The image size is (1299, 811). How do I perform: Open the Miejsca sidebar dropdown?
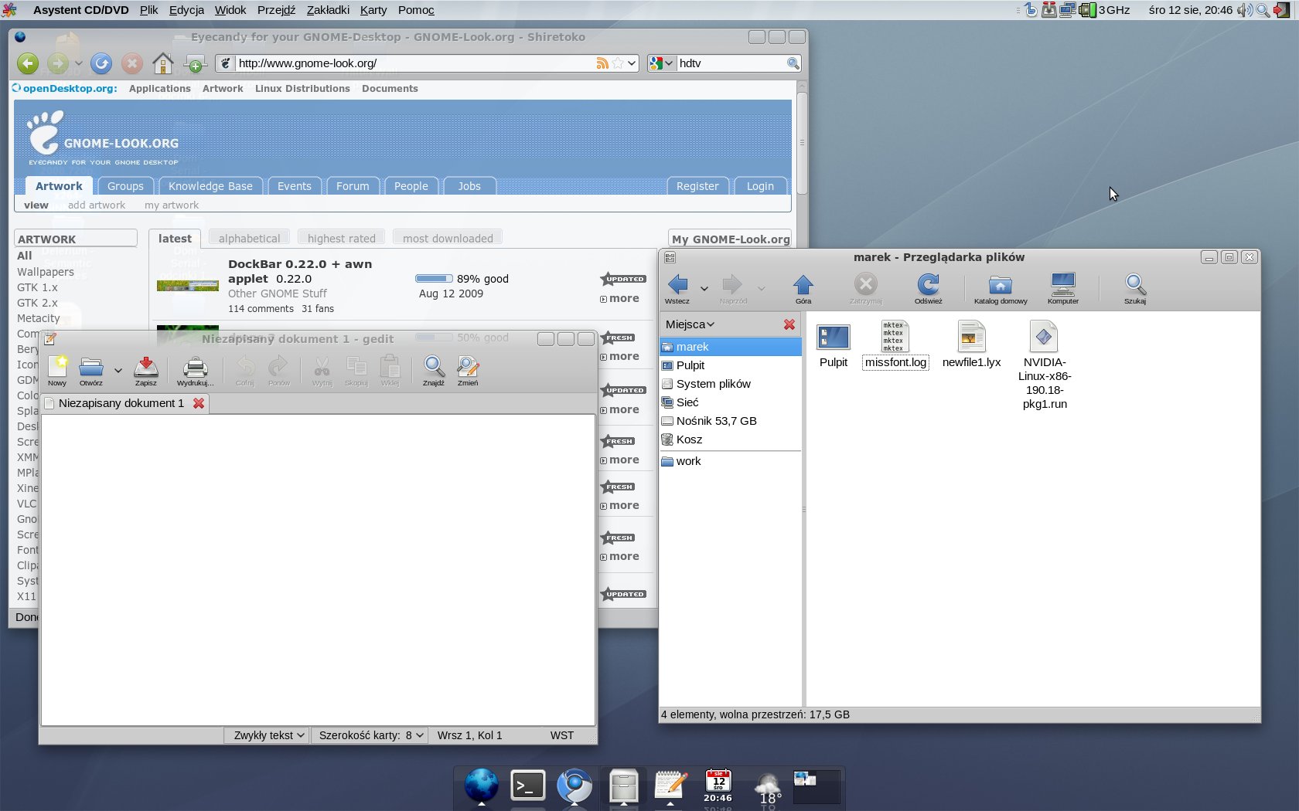(x=690, y=324)
